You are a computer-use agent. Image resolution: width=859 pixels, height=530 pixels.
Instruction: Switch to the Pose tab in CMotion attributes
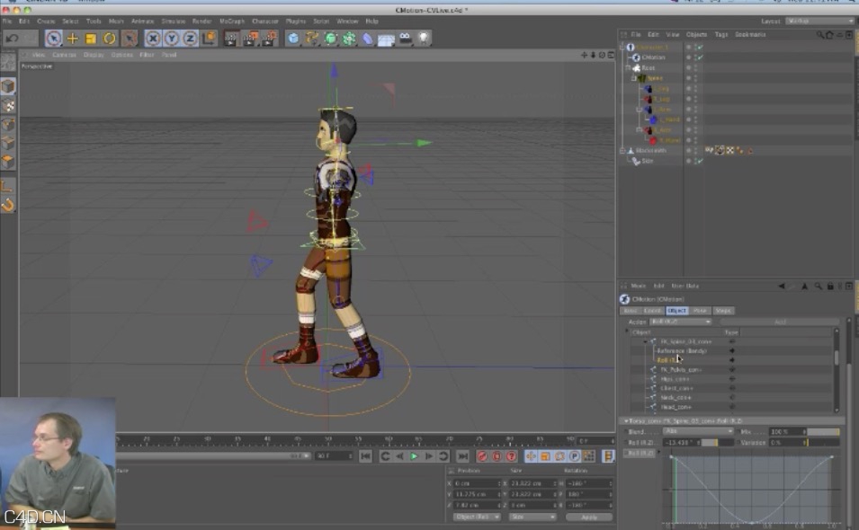700,311
